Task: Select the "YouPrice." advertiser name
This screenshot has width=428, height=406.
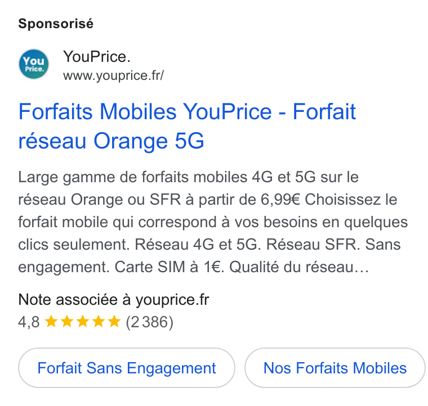Action: pyautogui.click(x=97, y=57)
